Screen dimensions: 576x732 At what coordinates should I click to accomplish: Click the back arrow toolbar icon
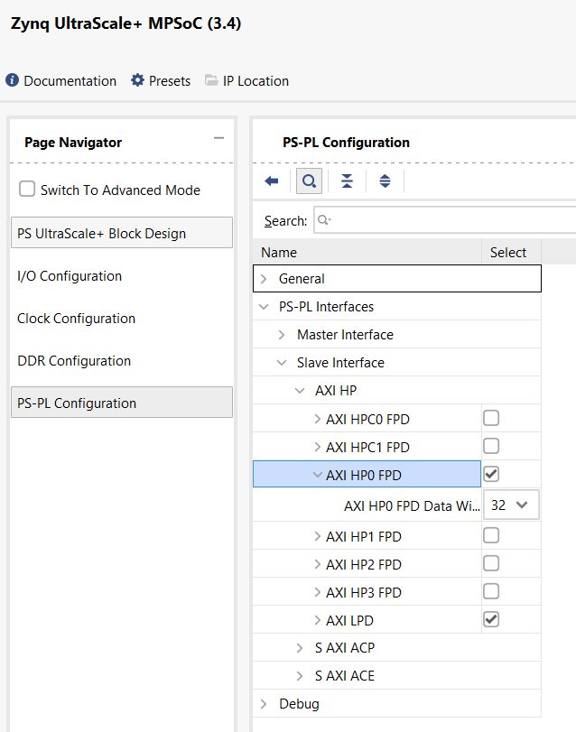point(272,181)
